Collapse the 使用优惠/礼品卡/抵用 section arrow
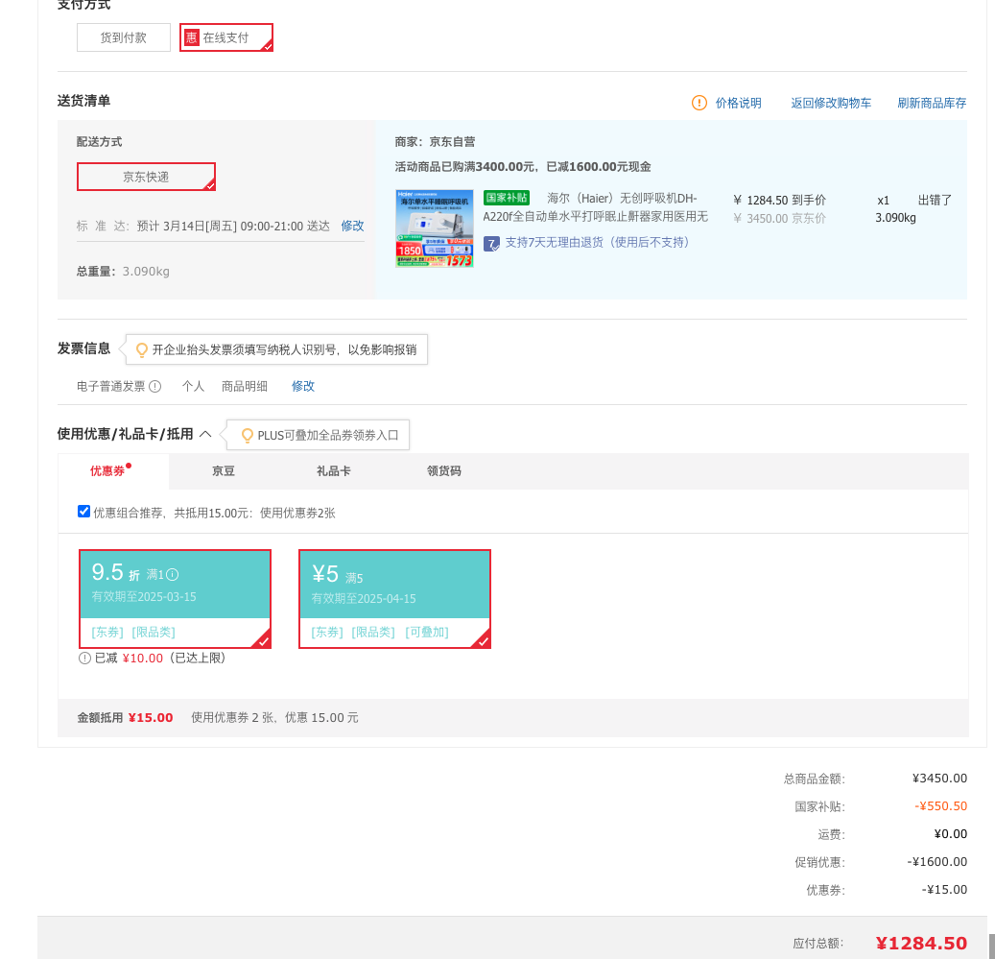Viewport: 995px width, 959px height. tap(205, 434)
